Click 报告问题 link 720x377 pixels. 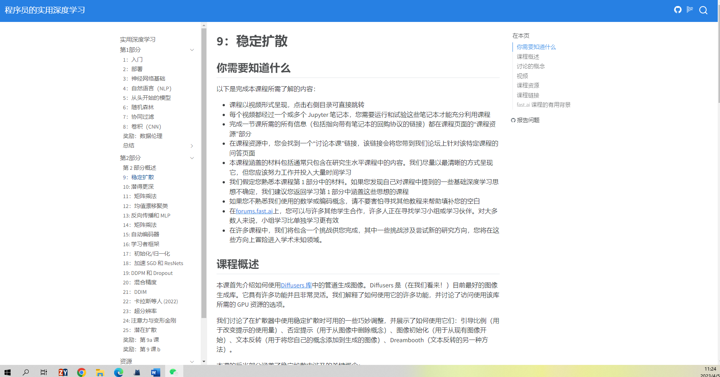[x=528, y=120]
